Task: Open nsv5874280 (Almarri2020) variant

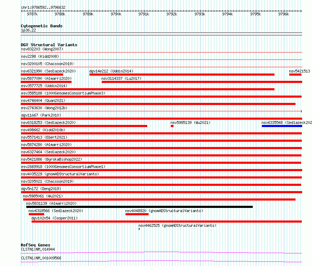Action: [46, 145]
